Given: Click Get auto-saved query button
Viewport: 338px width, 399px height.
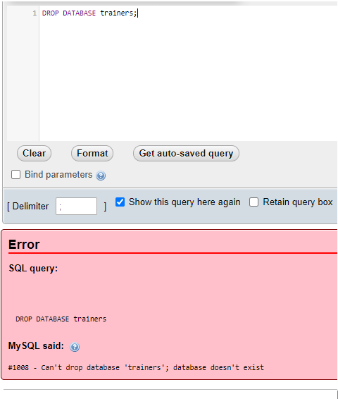Looking at the screenshot, I should pyautogui.click(x=186, y=154).
